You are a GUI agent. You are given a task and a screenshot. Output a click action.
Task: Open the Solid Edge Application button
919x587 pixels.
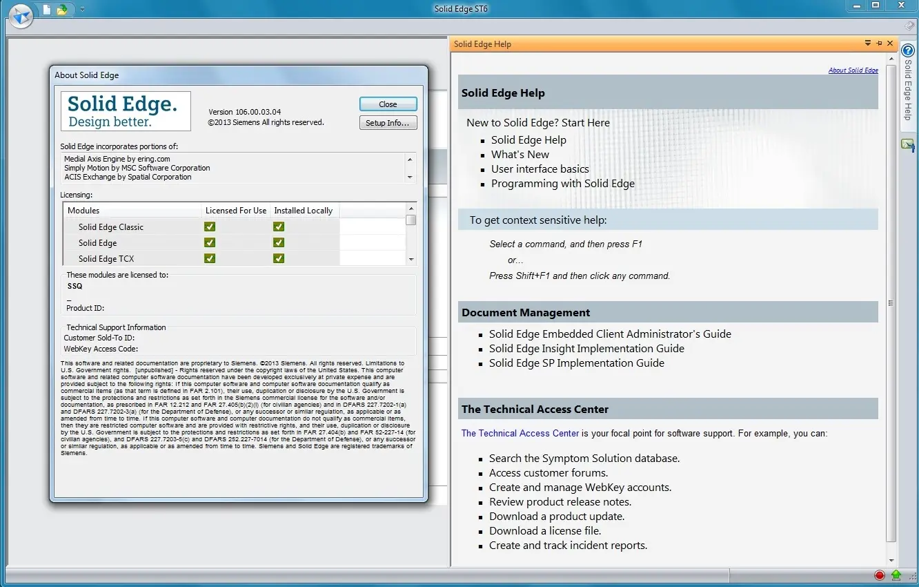click(x=21, y=15)
